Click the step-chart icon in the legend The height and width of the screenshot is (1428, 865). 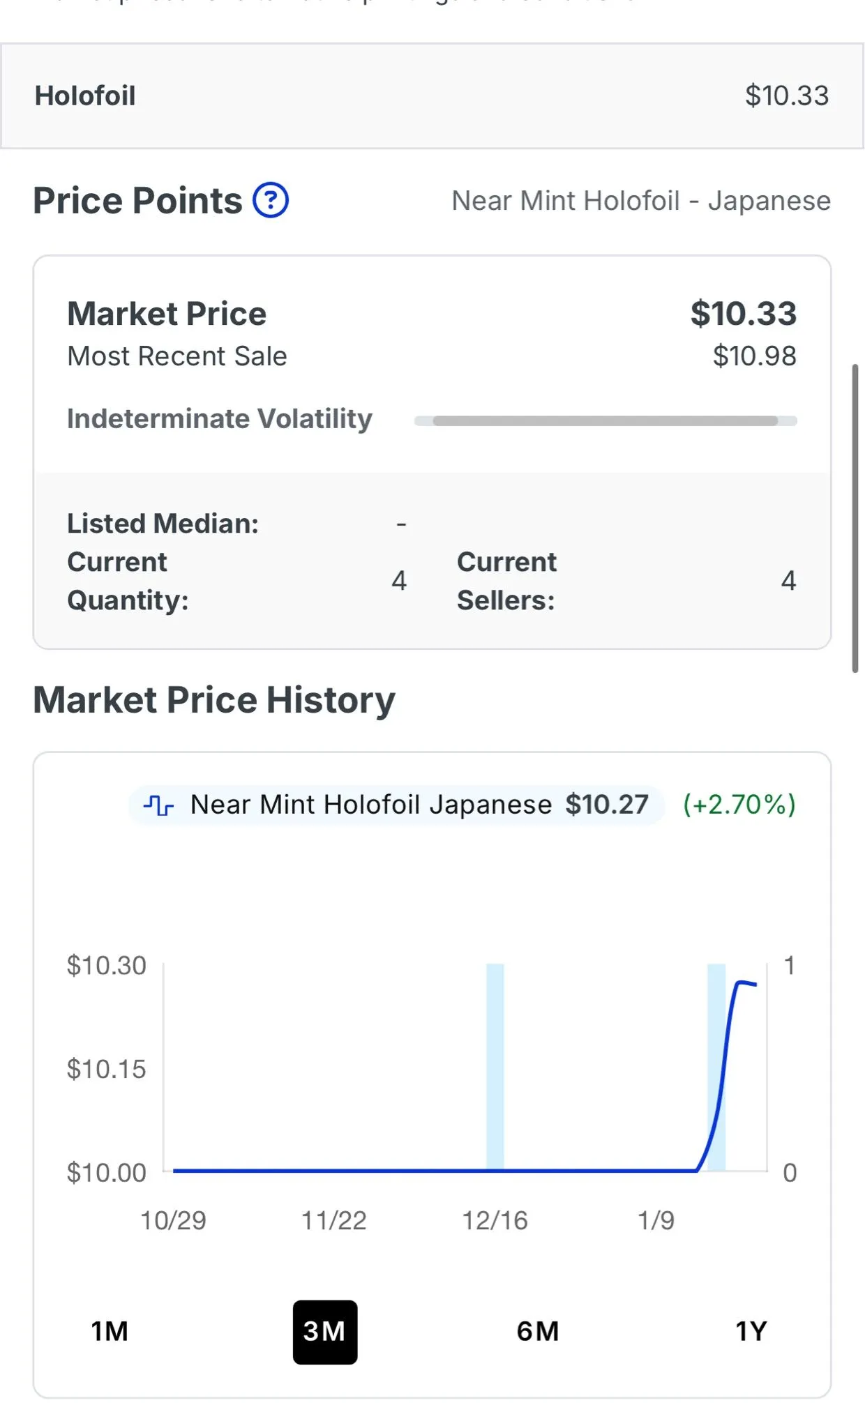click(x=158, y=805)
